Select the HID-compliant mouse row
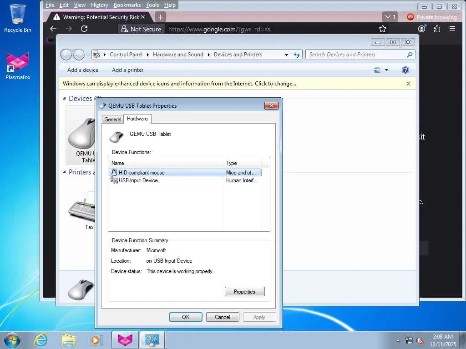 [x=185, y=173]
